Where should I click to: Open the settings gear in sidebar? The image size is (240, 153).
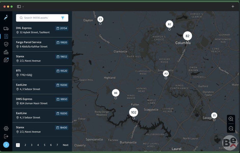6,128
